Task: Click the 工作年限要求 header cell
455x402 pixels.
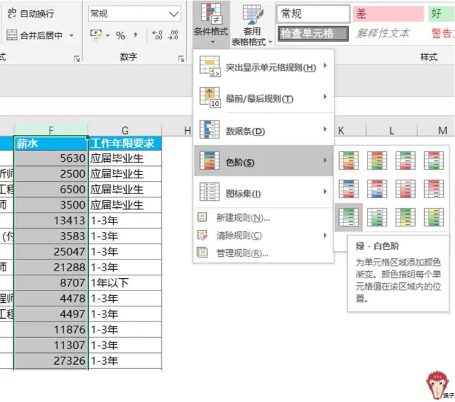Action: point(125,143)
